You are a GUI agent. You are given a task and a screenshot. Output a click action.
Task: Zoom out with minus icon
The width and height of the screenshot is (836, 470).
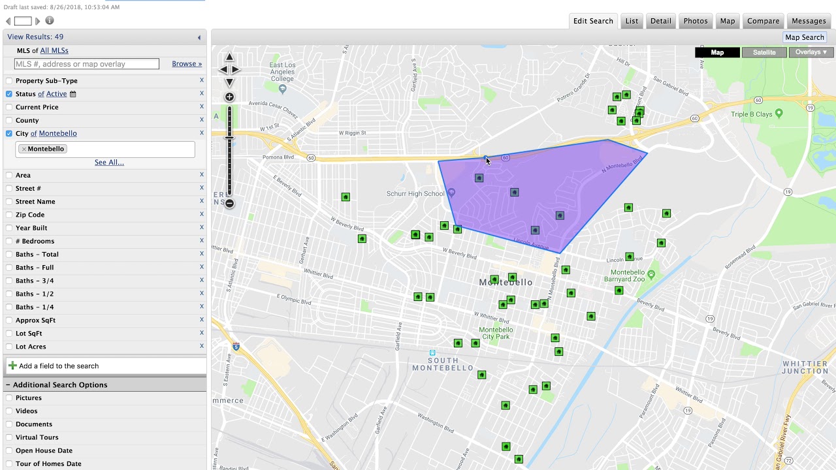click(229, 203)
